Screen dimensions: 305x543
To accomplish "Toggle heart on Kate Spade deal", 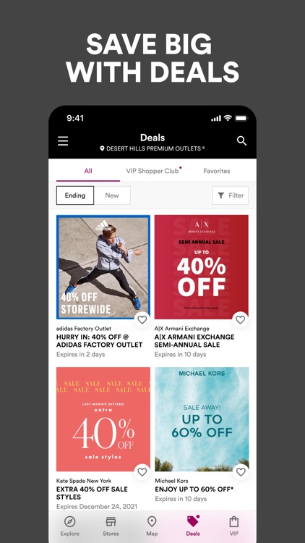I will coord(142,472).
